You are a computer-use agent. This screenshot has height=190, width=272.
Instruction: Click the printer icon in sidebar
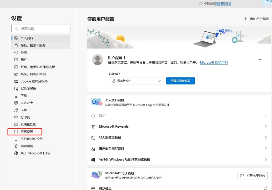[16, 117]
